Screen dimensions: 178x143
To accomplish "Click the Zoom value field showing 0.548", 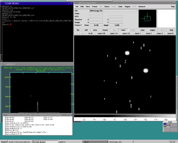I will pyautogui.click(x=96, y=25).
